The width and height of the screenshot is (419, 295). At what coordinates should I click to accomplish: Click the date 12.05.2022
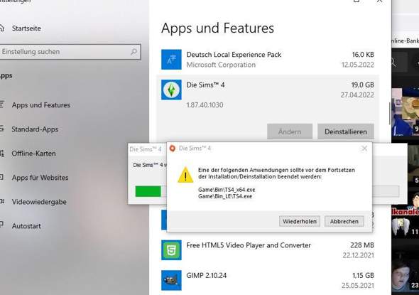tap(358, 65)
